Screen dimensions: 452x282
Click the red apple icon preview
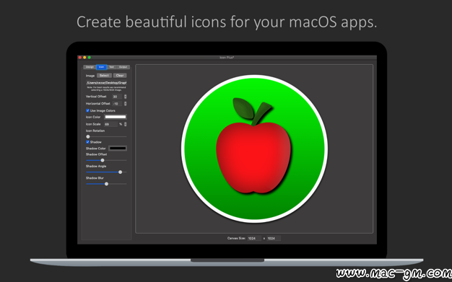[253, 157]
